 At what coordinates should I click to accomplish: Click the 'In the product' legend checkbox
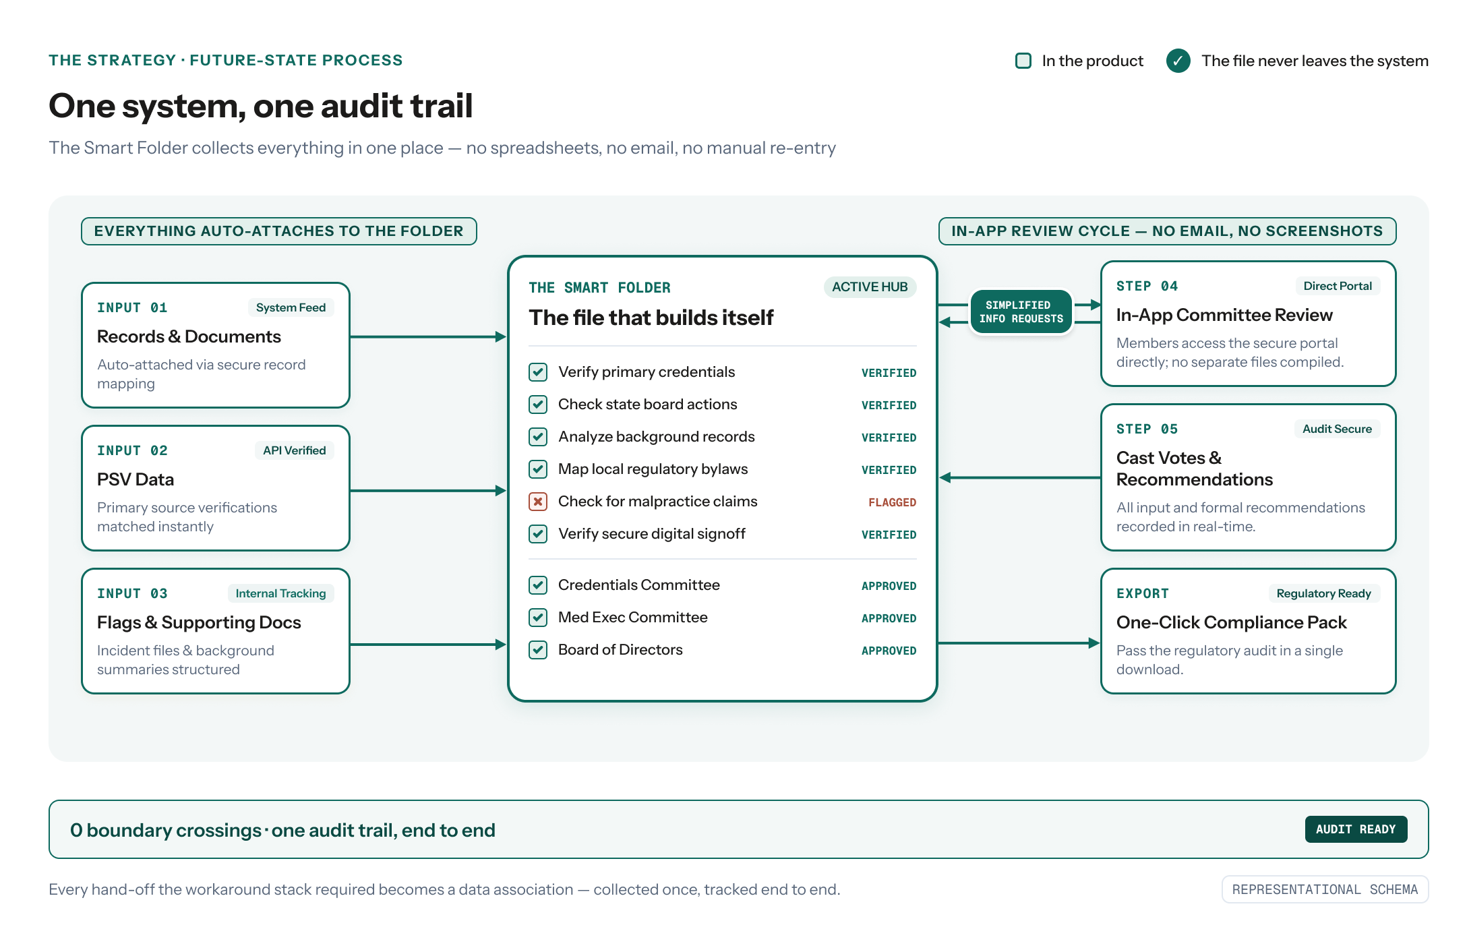pos(1023,61)
